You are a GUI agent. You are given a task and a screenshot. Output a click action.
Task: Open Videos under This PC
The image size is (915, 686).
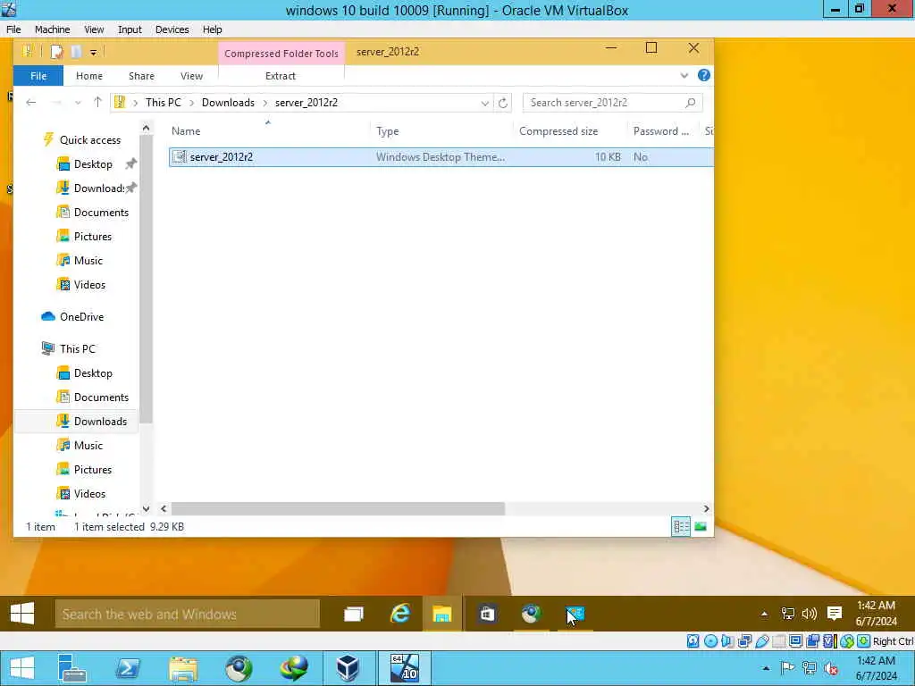coord(89,493)
